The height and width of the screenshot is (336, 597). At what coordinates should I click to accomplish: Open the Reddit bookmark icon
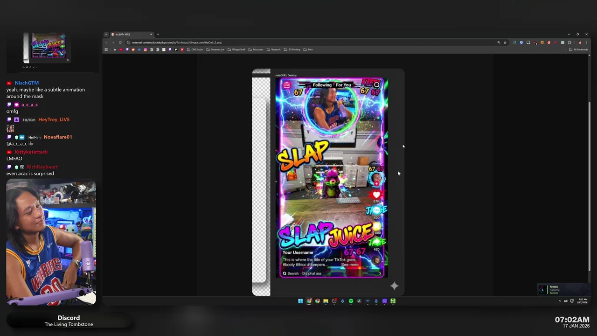tap(133, 49)
